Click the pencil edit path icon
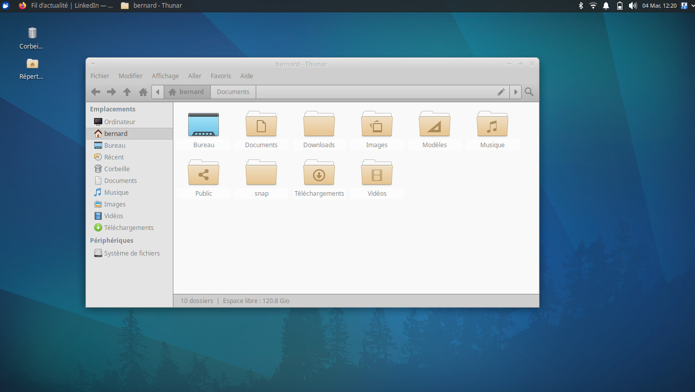 click(501, 92)
